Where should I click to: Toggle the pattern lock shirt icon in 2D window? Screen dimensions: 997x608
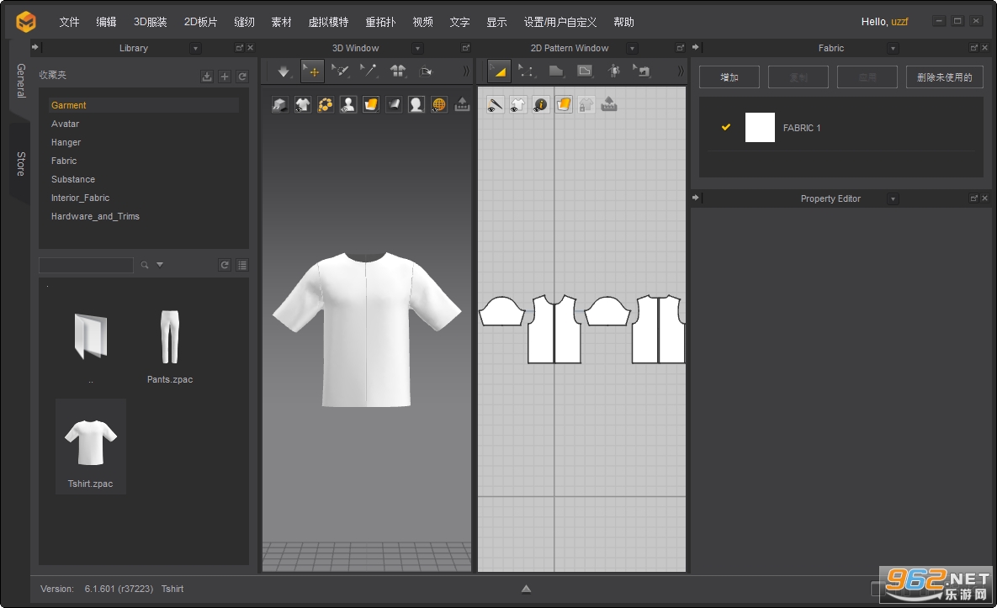pyautogui.click(x=586, y=104)
